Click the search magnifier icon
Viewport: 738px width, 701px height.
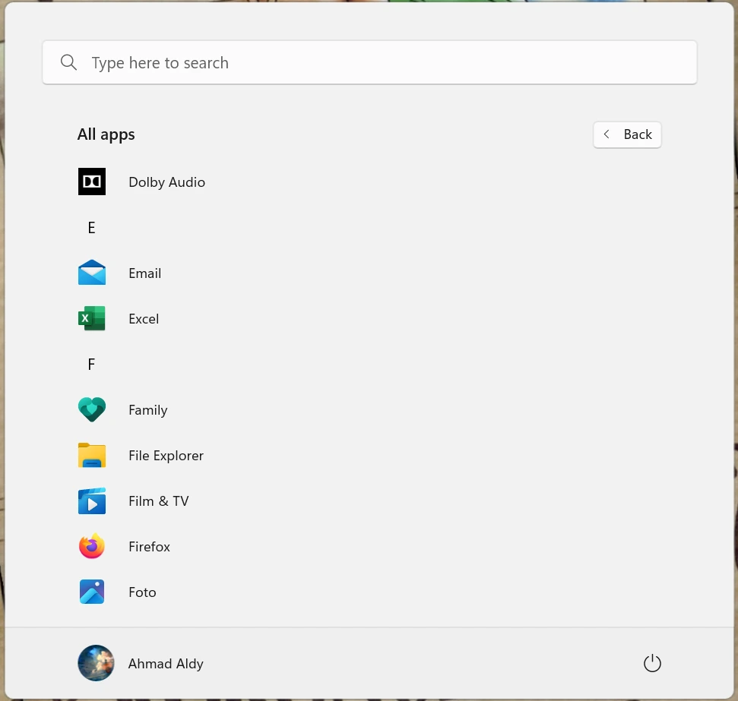(68, 62)
